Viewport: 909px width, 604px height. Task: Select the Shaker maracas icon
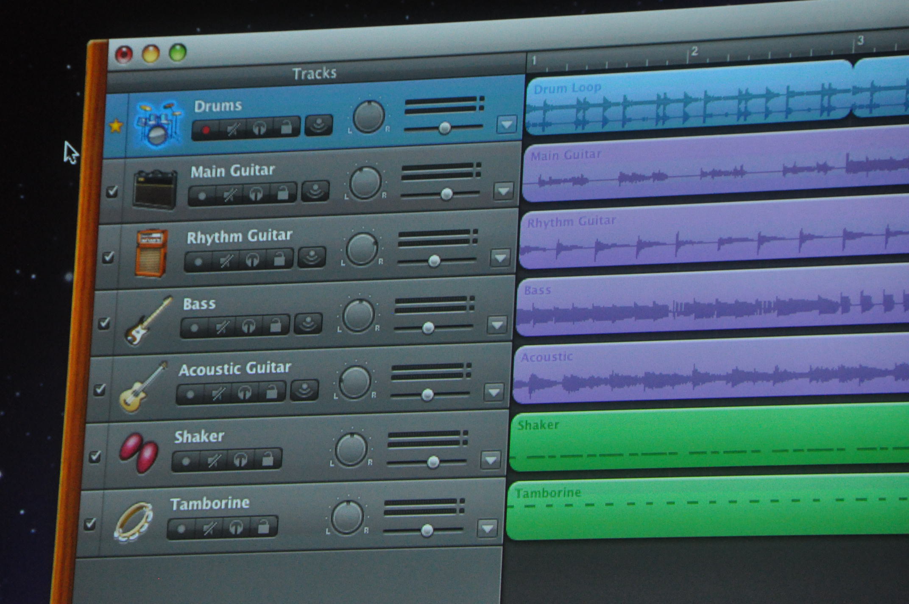pyautogui.click(x=139, y=453)
